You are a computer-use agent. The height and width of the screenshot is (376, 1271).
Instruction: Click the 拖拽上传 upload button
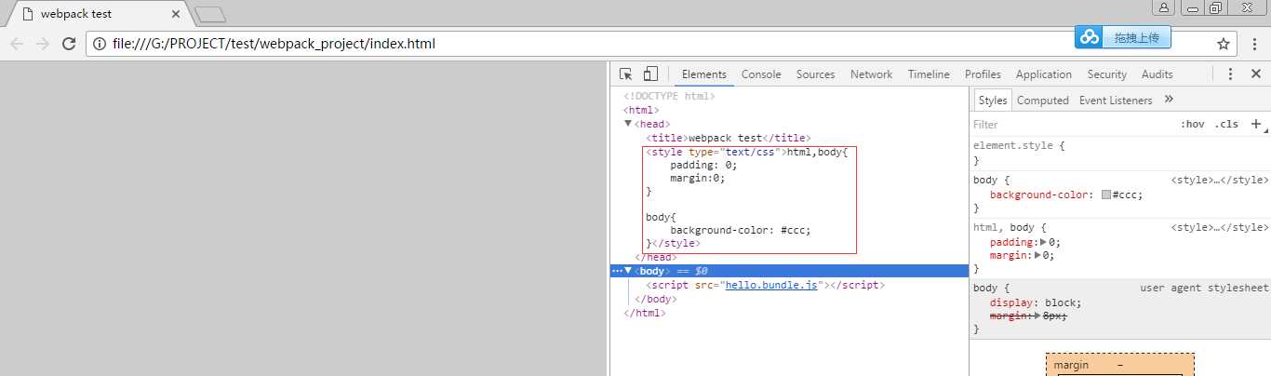[x=1135, y=37]
